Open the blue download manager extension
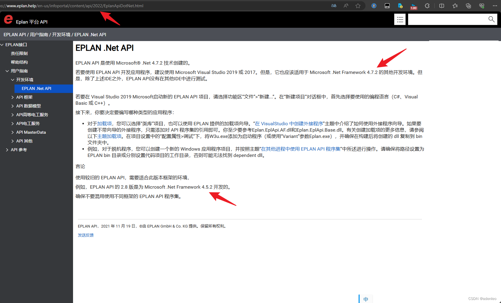501x303 pixels. (x=374, y=6)
